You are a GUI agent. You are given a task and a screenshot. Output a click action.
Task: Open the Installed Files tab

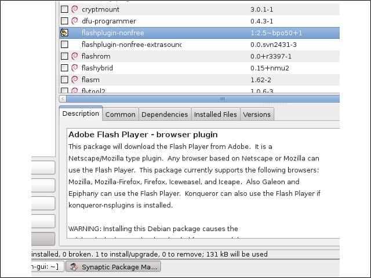tap(215, 115)
